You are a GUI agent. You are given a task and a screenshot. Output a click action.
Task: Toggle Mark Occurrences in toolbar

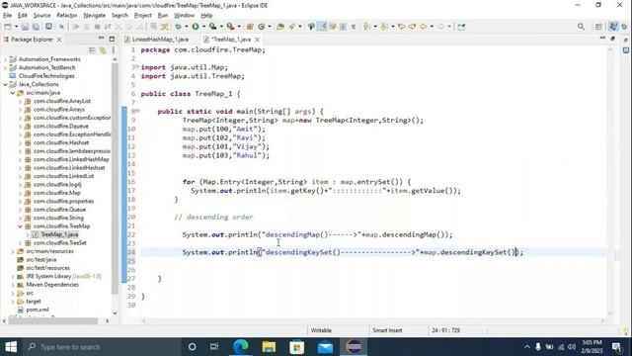[x=322, y=27]
